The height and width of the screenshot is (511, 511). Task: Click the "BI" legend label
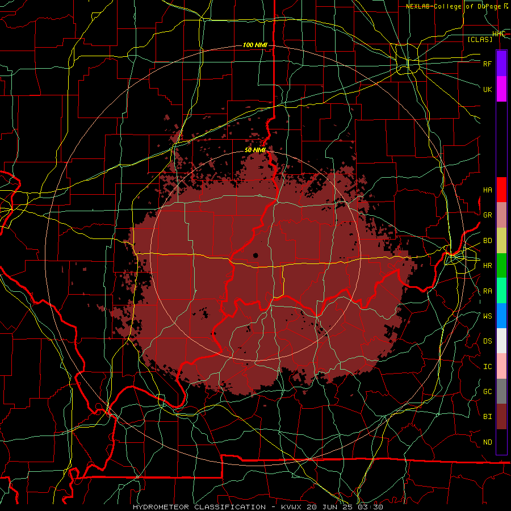click(x=487, y=417)
